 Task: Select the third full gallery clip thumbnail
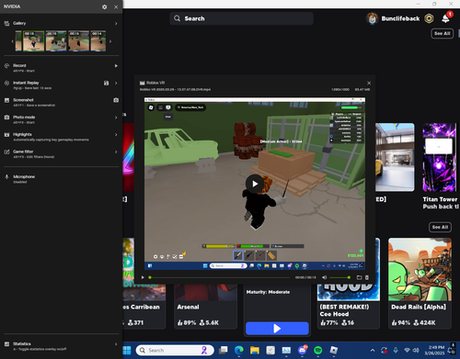[78, 40]
